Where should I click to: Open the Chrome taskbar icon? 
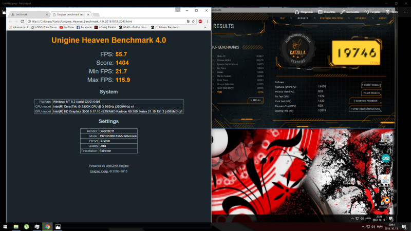tap(47, 226)
